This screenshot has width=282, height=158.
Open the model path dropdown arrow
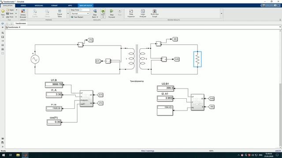[280, 27]
